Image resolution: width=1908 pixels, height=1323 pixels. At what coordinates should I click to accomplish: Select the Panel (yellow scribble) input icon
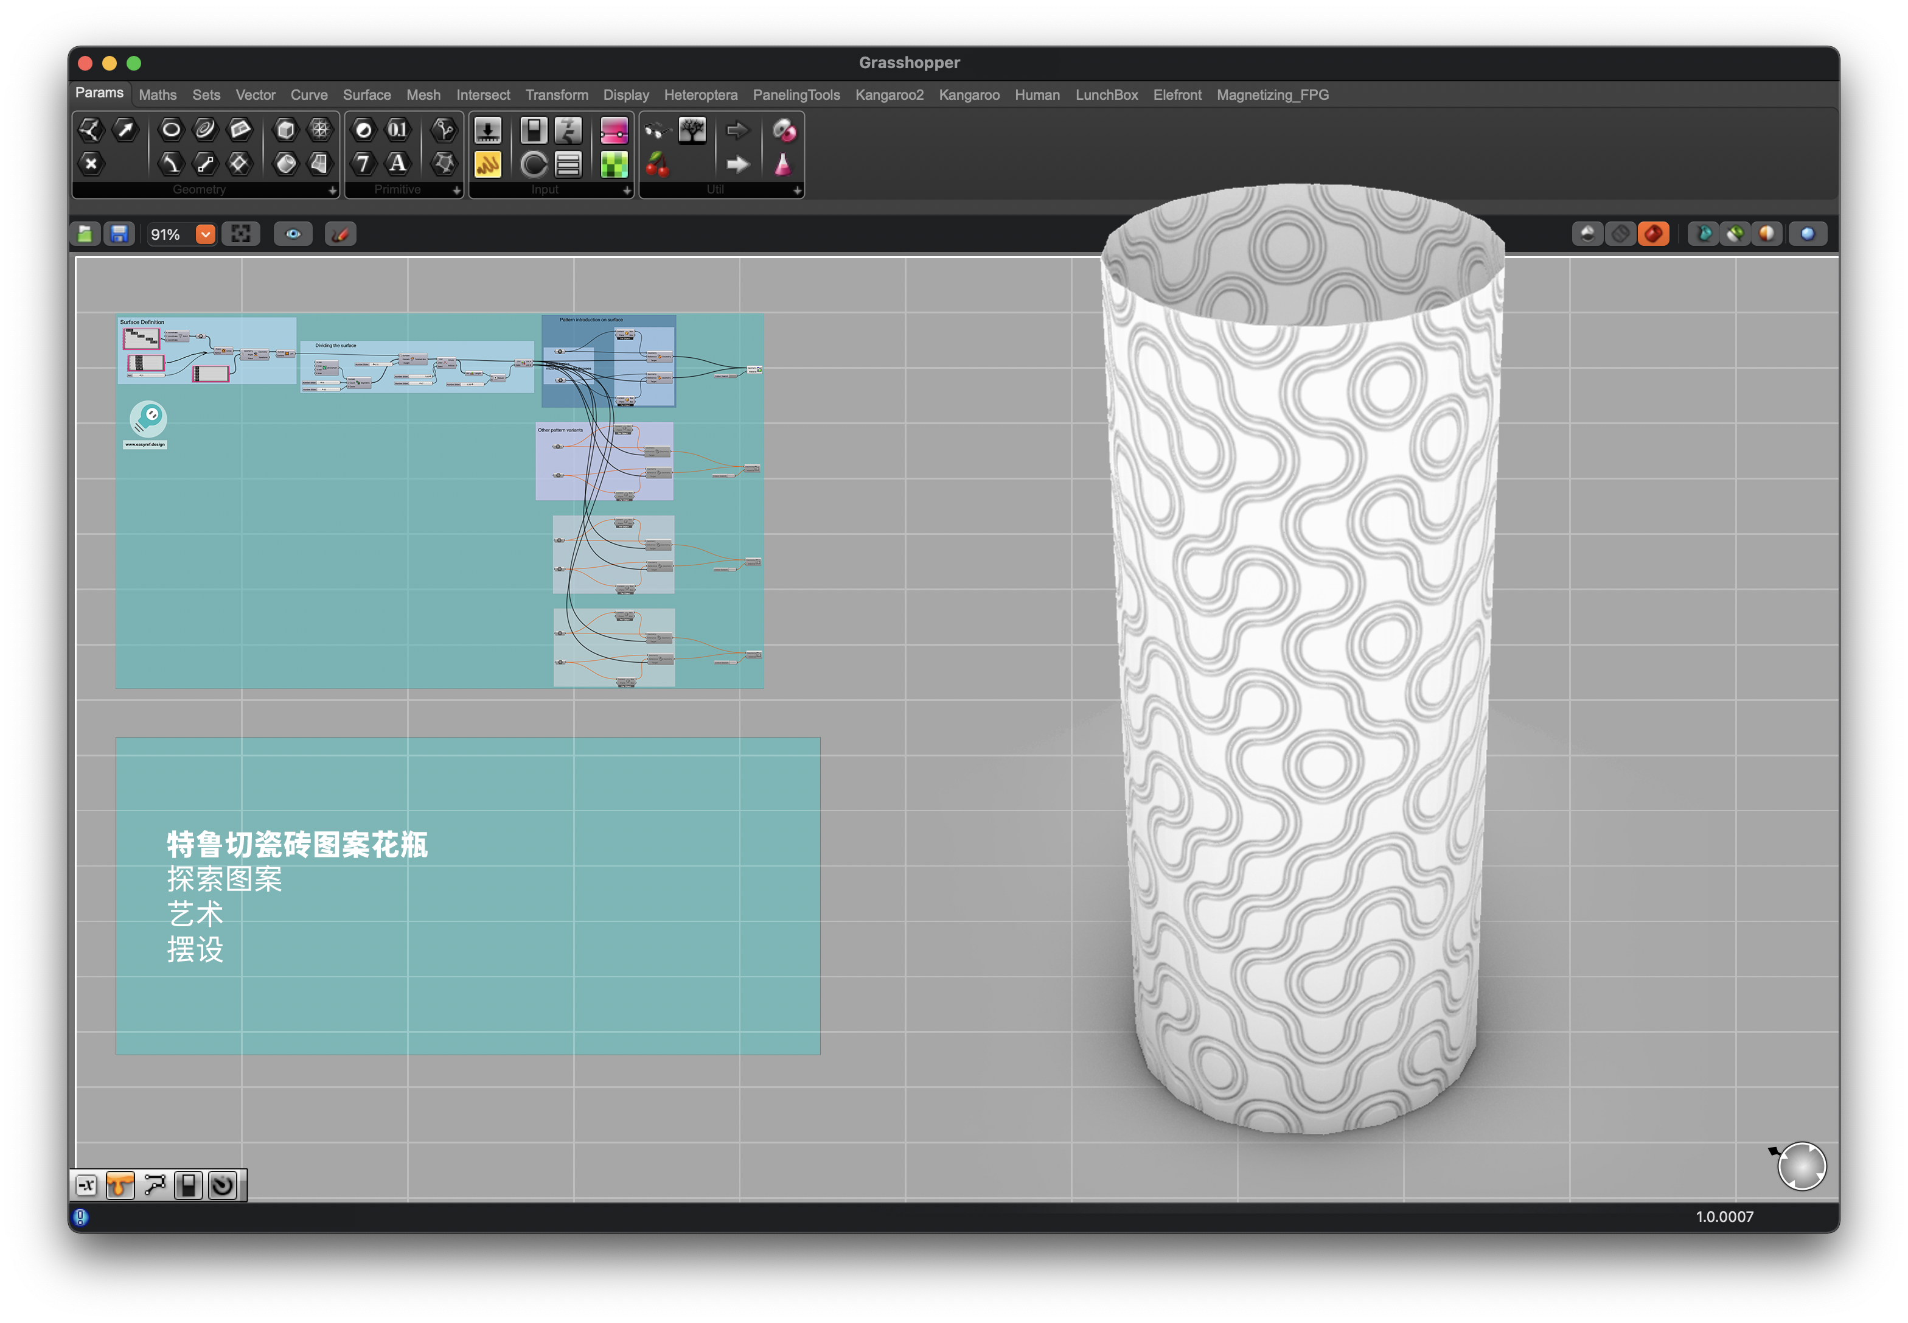click(x=487, y=164)
